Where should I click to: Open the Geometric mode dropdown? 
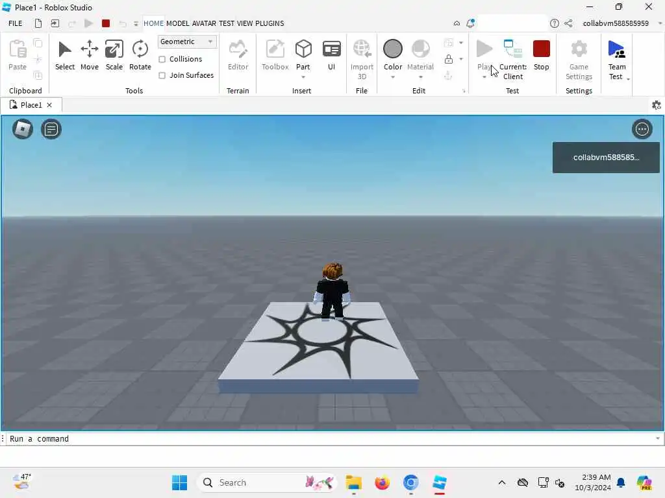tap(187, 41)
